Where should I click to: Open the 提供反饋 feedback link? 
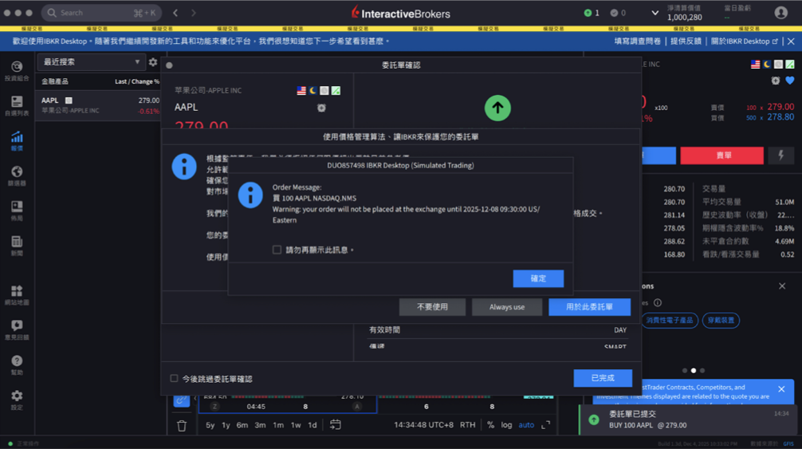point(686,41)
